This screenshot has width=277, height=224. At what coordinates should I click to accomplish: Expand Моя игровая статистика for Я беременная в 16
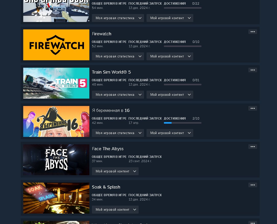118,133
